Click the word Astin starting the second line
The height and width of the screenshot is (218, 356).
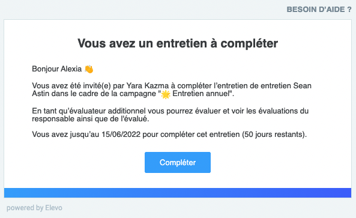coord(40,94)
